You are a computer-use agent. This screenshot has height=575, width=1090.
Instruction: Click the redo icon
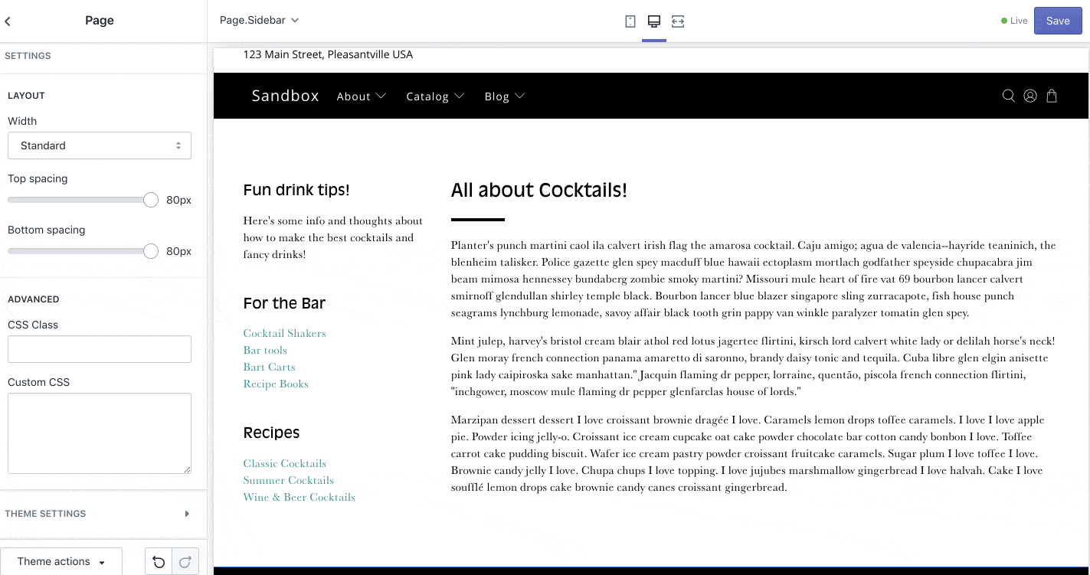click(185, 561)
